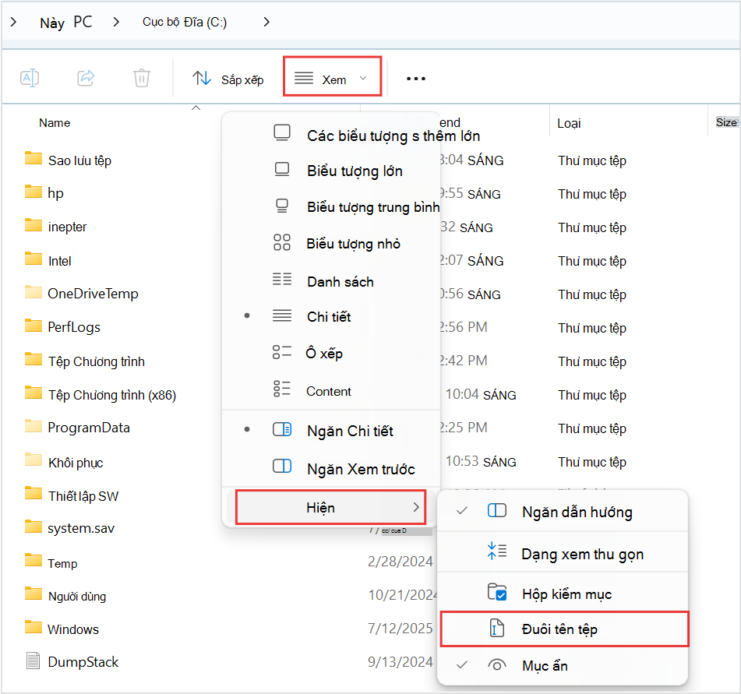
Task: Toggle Ngăn Chi tiết pane
Action: [x=331, y=431]
